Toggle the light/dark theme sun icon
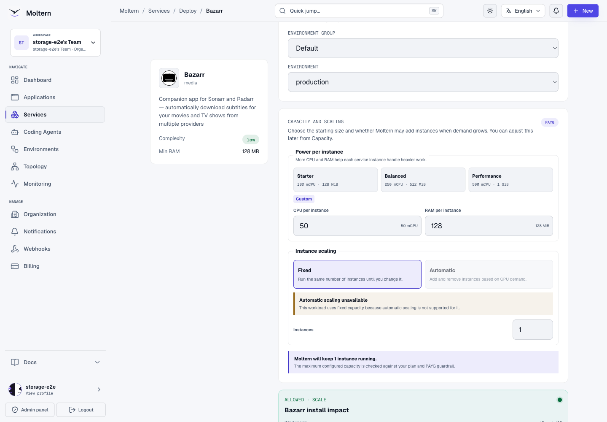The height and width of the screenshot is (422, 607). (x=490, y=11)
